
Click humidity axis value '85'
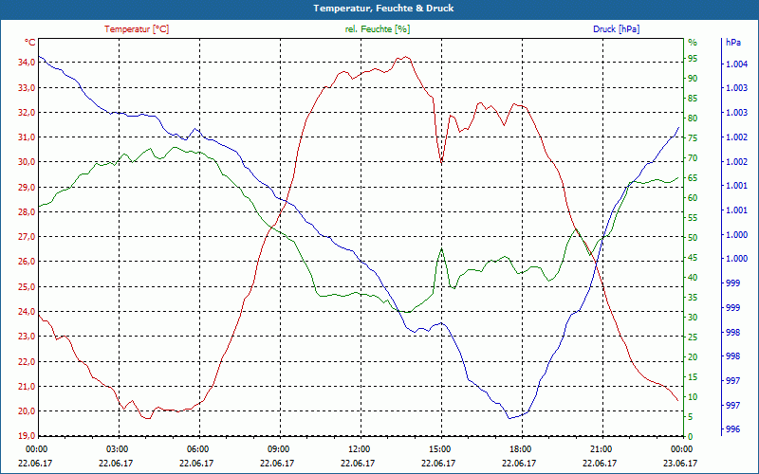[693, 99]
